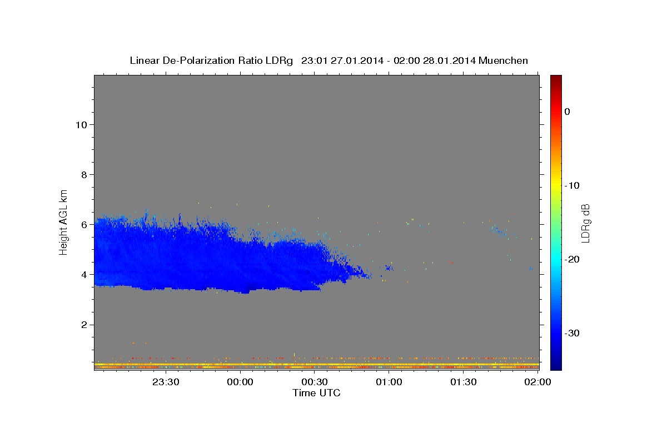Click the 02:00 time tick label
667x444 pixels.
(x=537, y=382)
